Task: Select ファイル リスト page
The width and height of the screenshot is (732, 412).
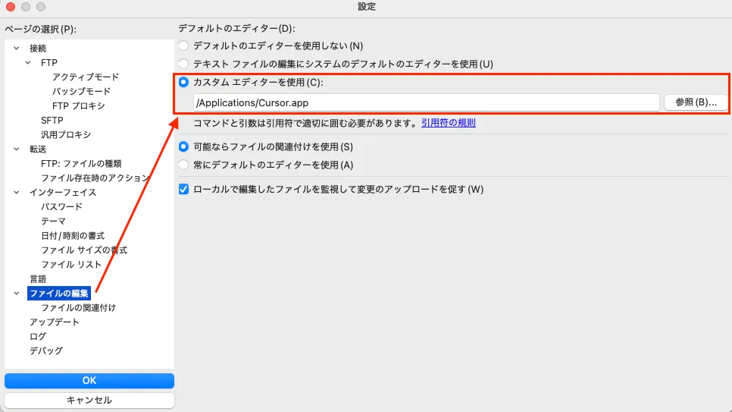Action: (x=71, y=265)
